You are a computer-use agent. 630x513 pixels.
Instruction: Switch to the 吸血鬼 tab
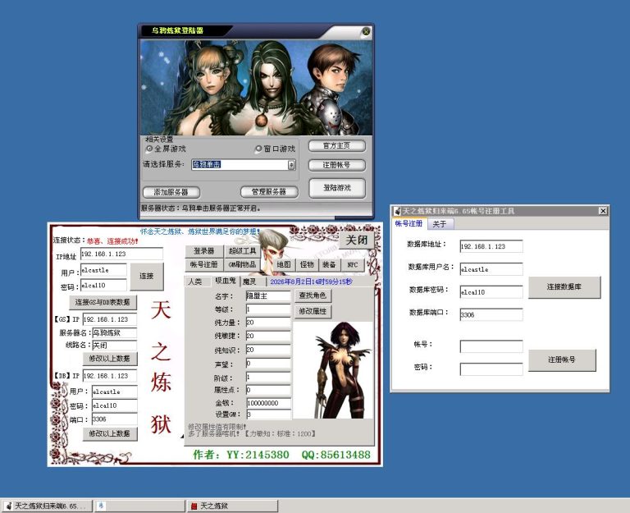pyautogui.click(x=226, y=281)
